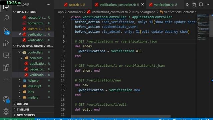
Task: Open Source Control with 130 changes
Action: point(6,31)
